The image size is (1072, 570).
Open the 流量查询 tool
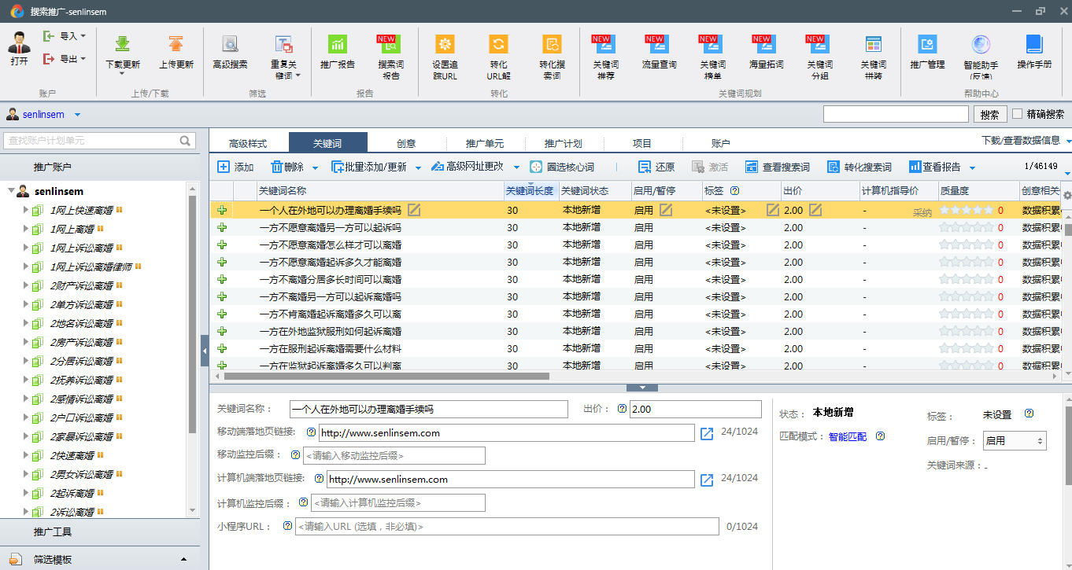tap(658, 44)
